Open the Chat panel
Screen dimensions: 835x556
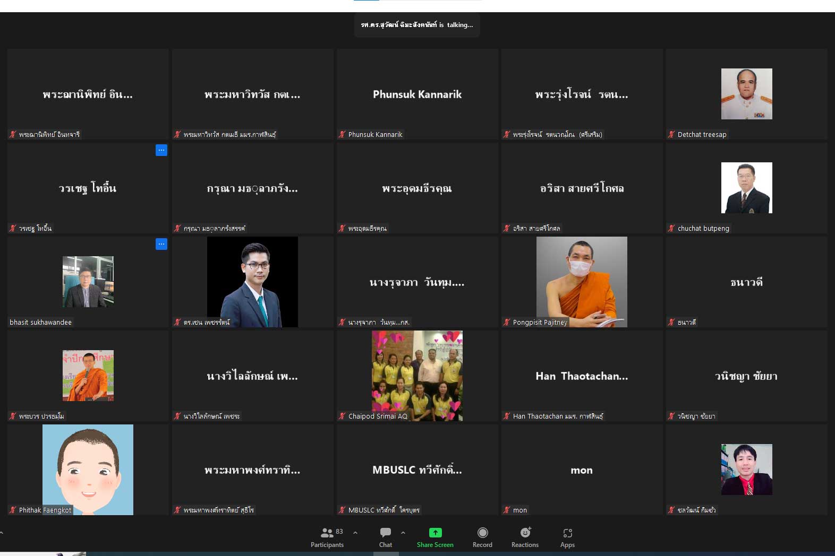pyautogui.click(x=386, y=536)
